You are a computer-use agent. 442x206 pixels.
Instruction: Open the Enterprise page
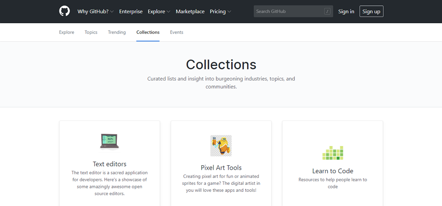click(x=131, y=12)
